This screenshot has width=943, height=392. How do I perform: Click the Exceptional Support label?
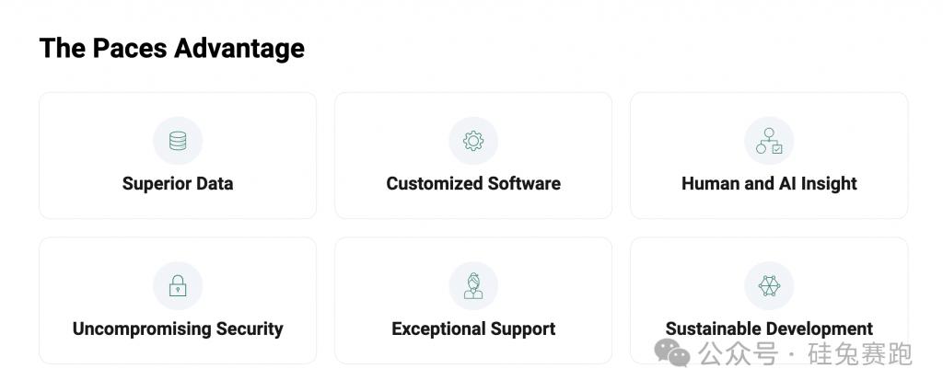pos(473,329)
